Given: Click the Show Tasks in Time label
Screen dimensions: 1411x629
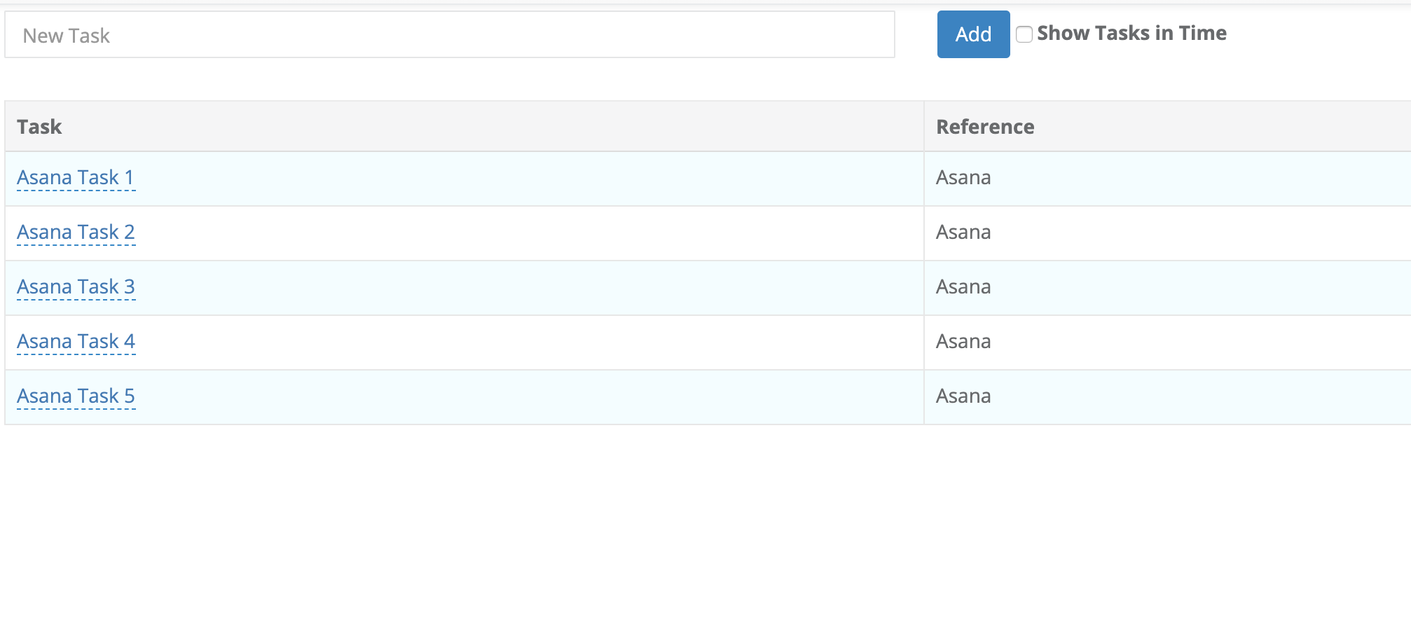Looking at the screenshot, I should pyautogui.click(x=1131, y=34).
